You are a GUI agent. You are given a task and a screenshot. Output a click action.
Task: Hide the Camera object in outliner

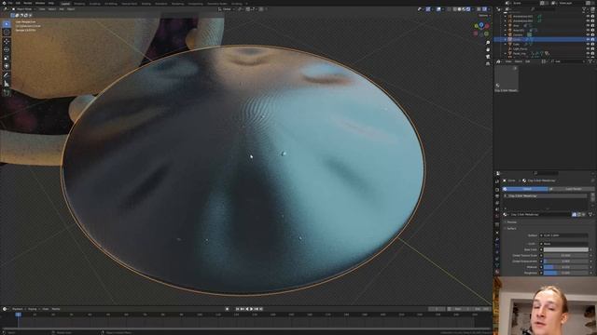[588, 34]
